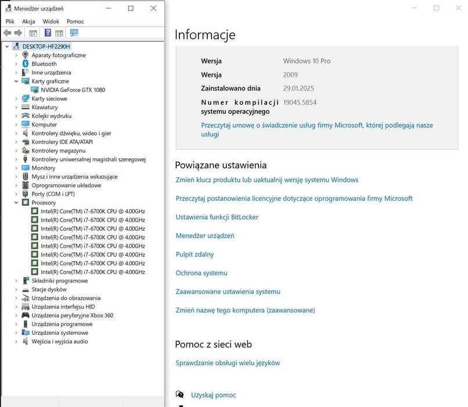468x407 pixels.
Task: Open the Widok menu
Action: point(51,22)
